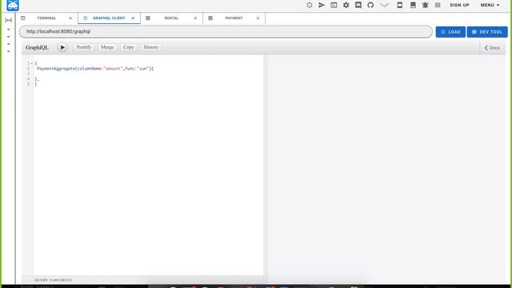Switch to the Payment tab

pos(234,18)
